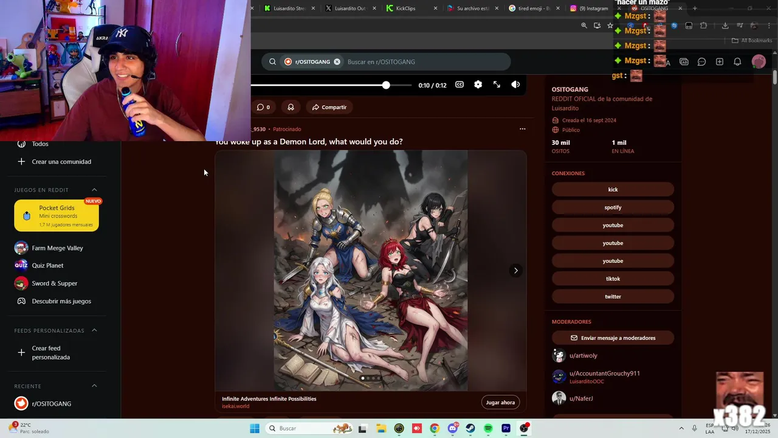Open the notifications bell in the Reddit header
The width and height of the screenshot is (778, 438).
(737, 61)
